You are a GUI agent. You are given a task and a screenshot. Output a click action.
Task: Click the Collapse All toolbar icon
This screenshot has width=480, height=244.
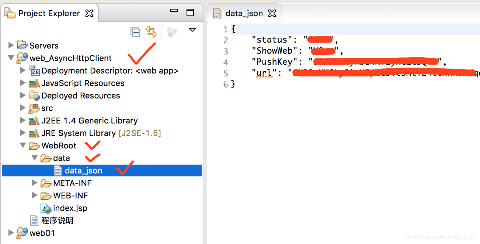point(135,32)
